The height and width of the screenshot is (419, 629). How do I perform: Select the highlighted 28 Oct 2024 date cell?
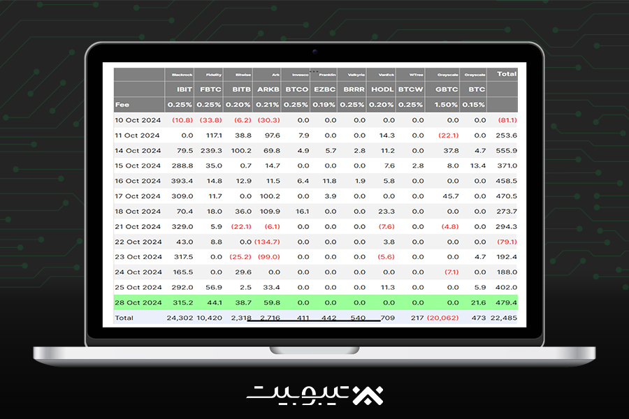point(138,302)
